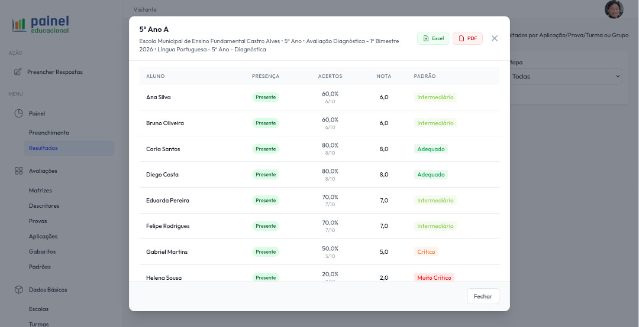Select the Carla Santos row
Image resolution: width=639 pixels, height=327 pixels.
[x=163, y=149]
